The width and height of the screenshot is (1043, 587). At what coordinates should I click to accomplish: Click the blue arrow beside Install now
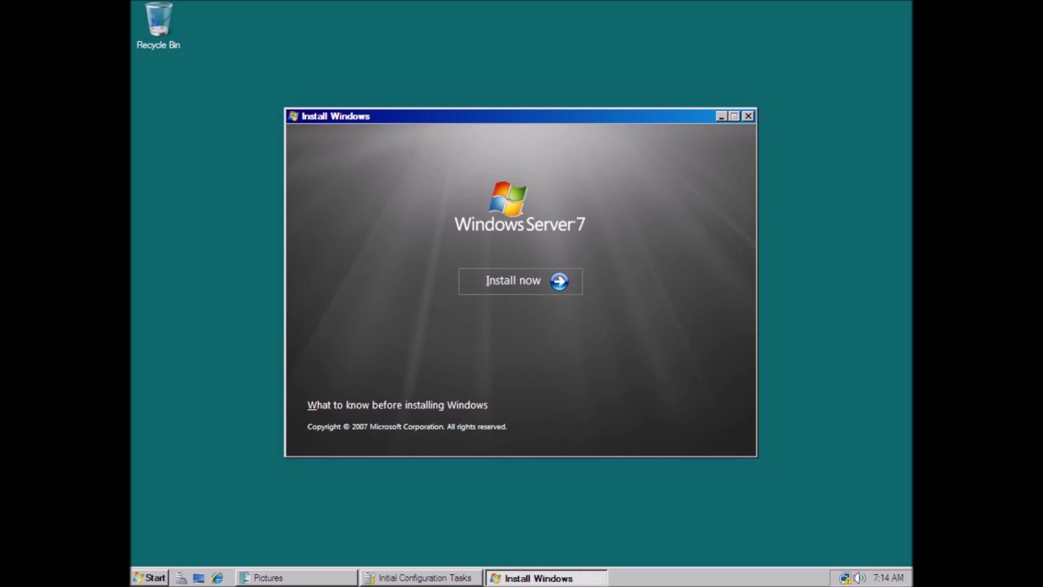pos(559,281)
